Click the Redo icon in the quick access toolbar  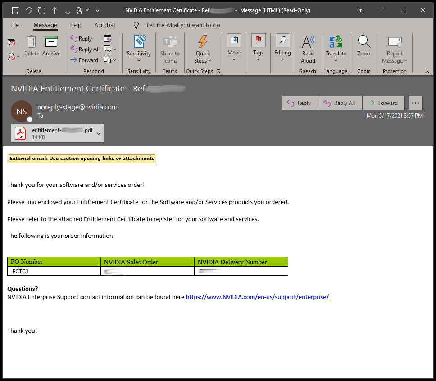42,10
